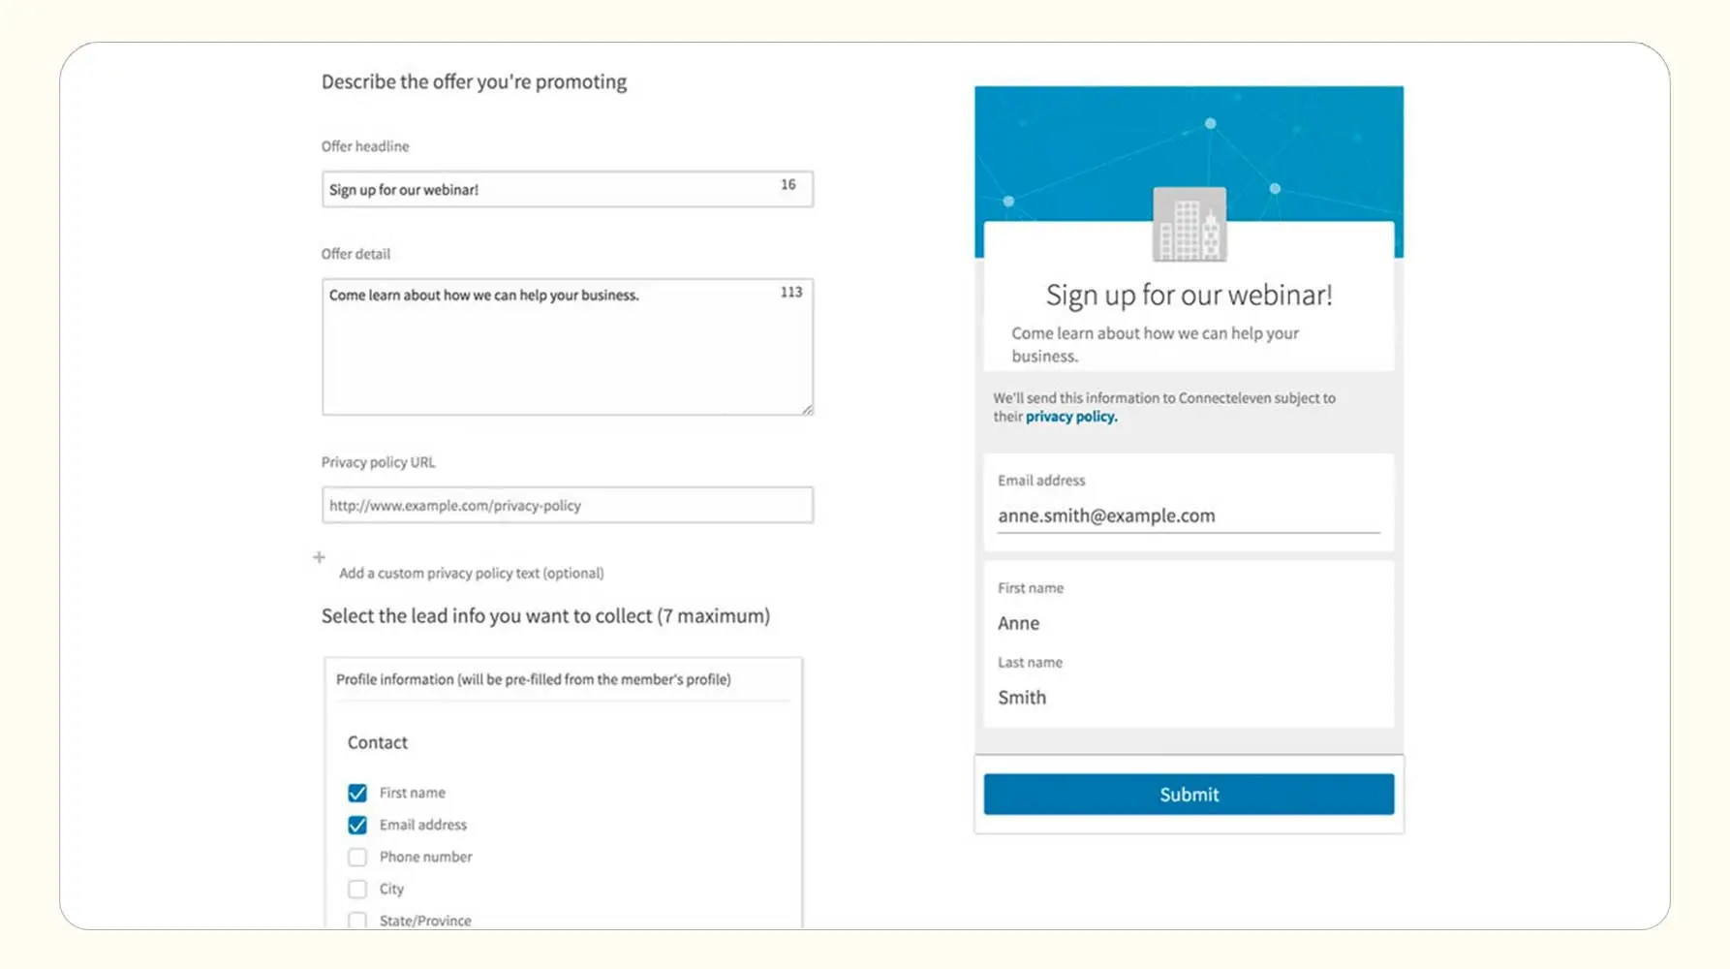Click 'Describe the offer you're promoting' heading
This screenshot has width=1730, height=969.
[x=474, y=81]
